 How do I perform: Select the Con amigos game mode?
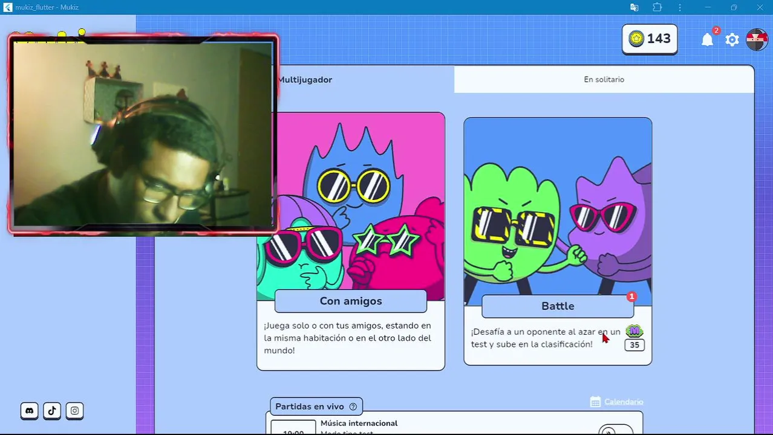point(351,301)
